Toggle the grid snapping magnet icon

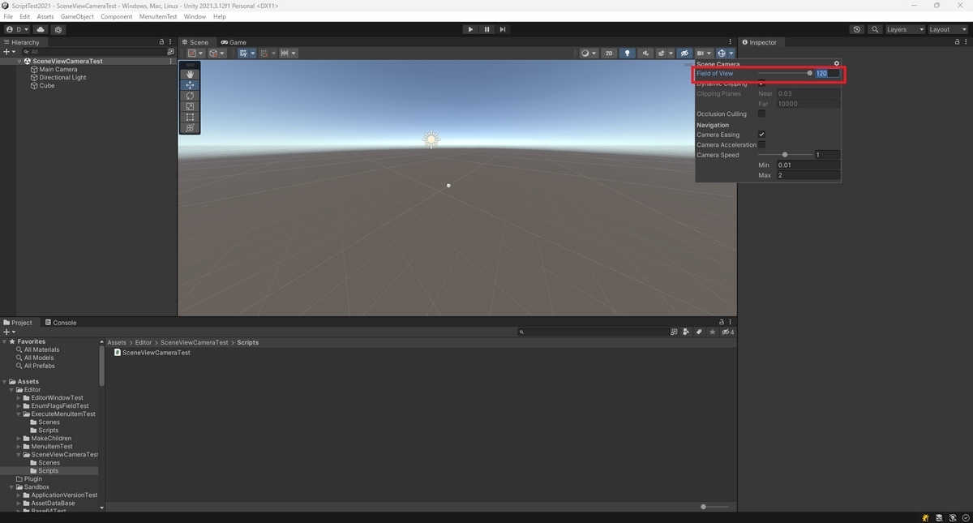[x=264, y=54]
